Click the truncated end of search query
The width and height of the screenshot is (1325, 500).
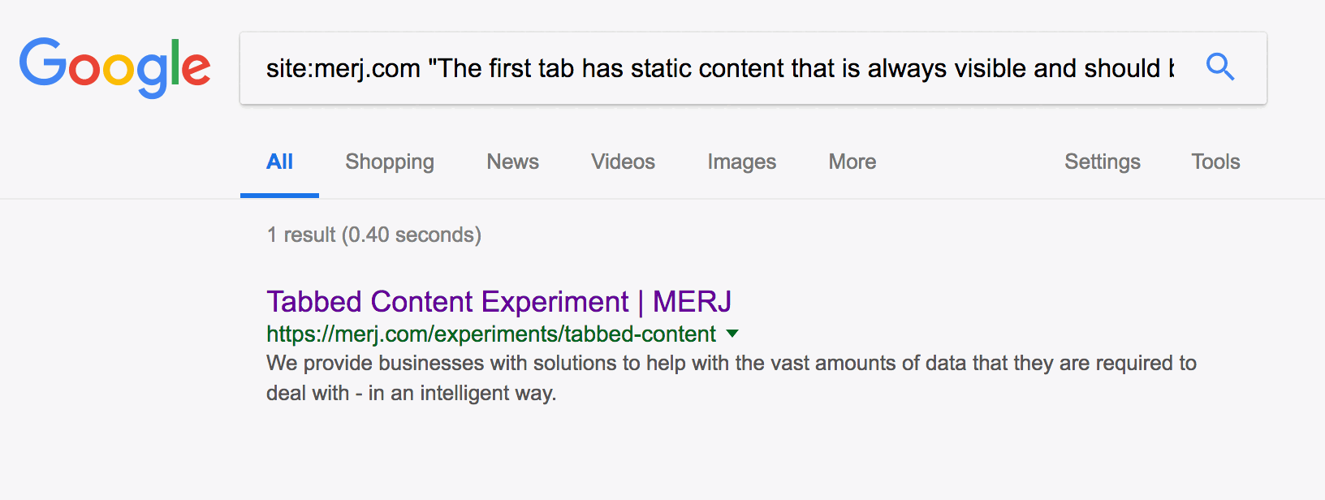coord(1167,69)
